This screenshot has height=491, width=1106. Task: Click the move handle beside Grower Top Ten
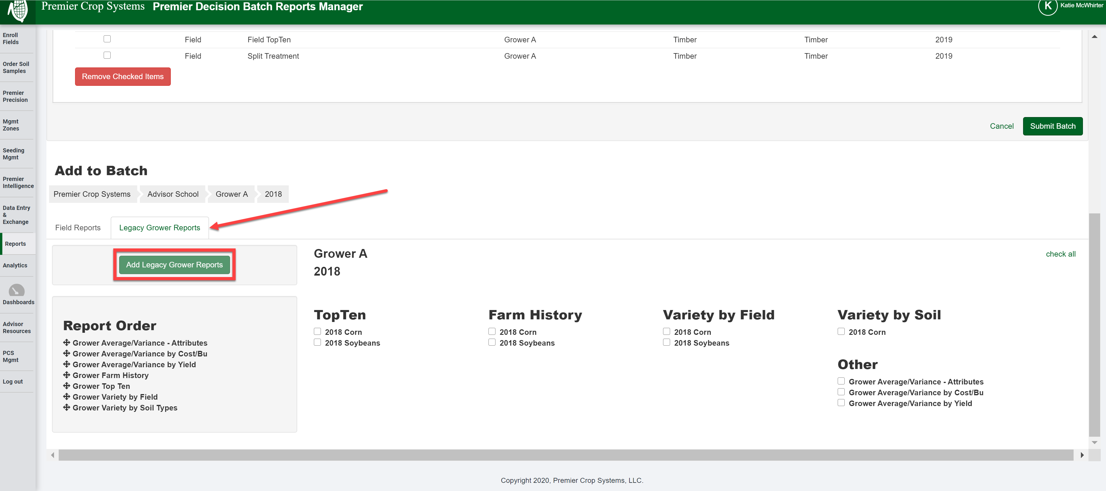(67, 386)
